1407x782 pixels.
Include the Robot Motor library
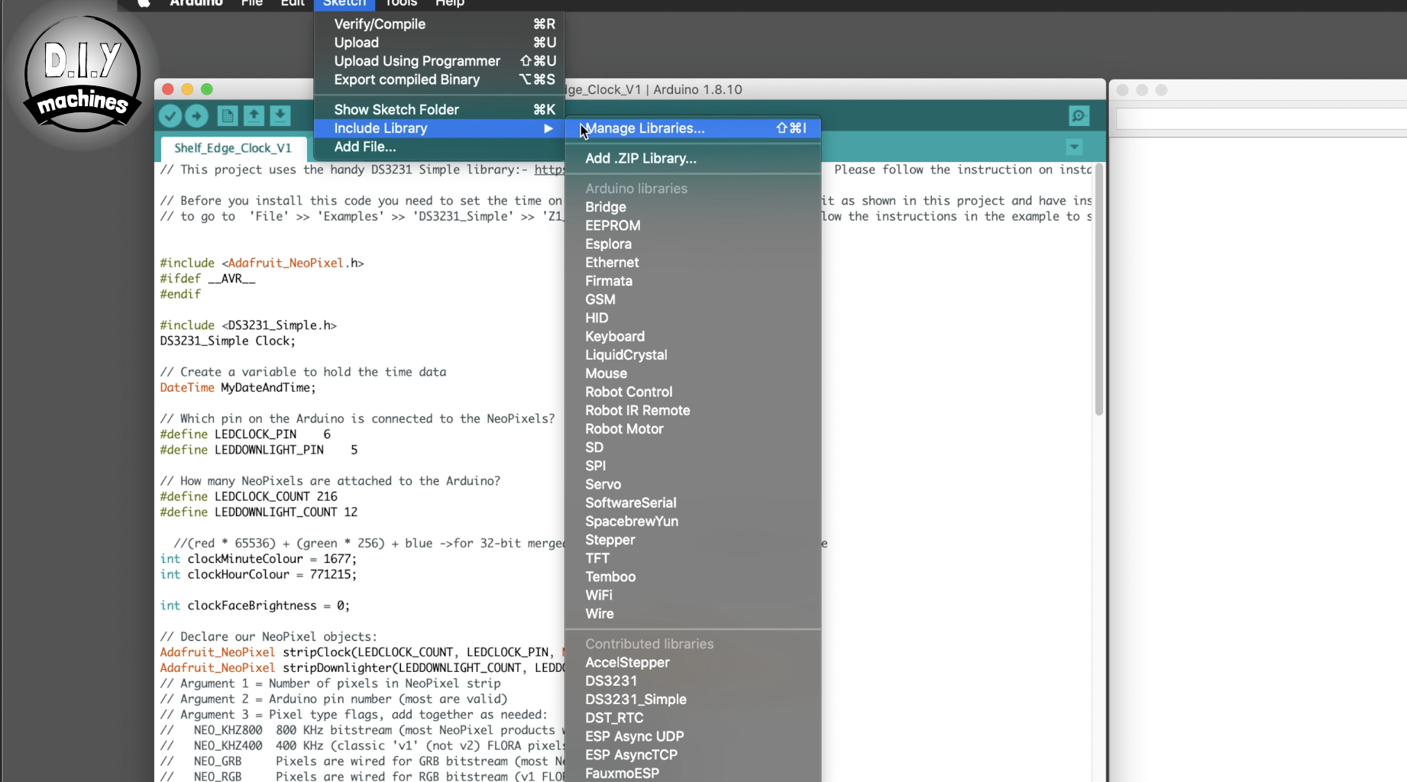point(693,428)
